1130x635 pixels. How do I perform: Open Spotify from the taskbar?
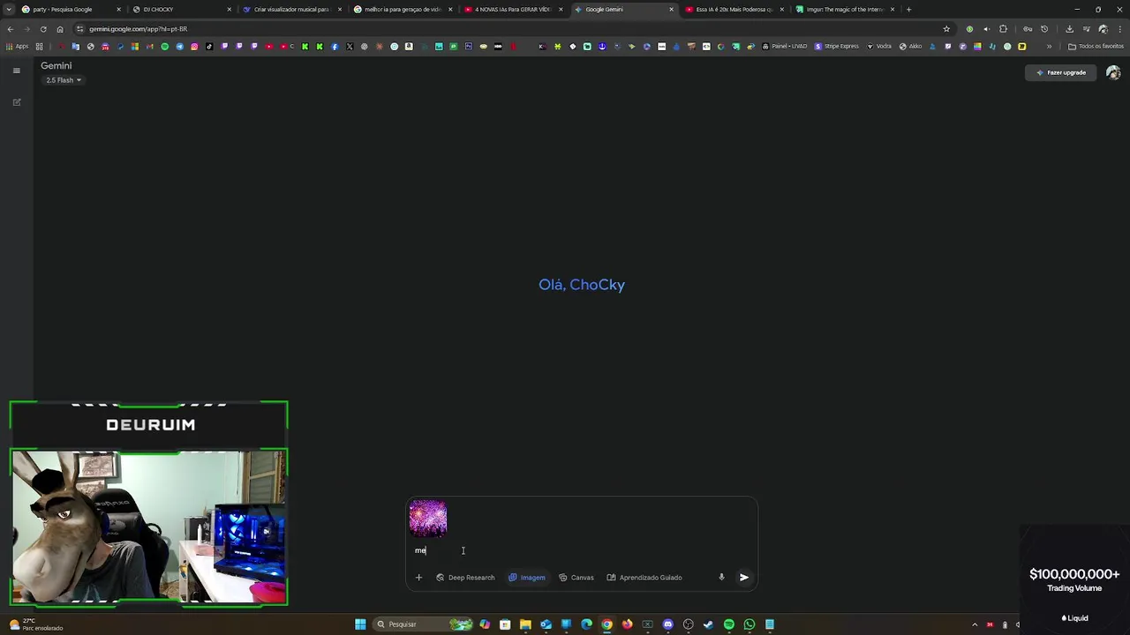[728, 624]
